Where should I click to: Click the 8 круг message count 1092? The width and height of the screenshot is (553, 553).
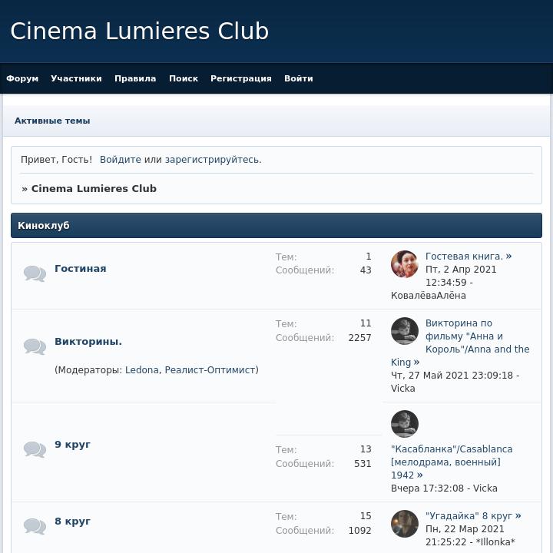[359, 531]
